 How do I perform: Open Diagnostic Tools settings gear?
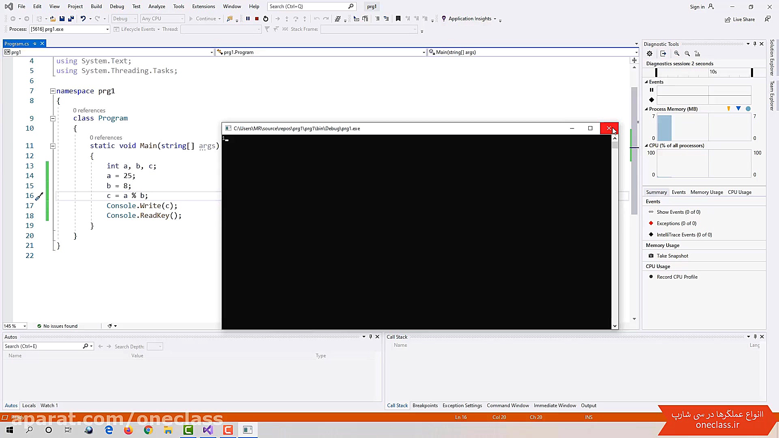[650, 54]
